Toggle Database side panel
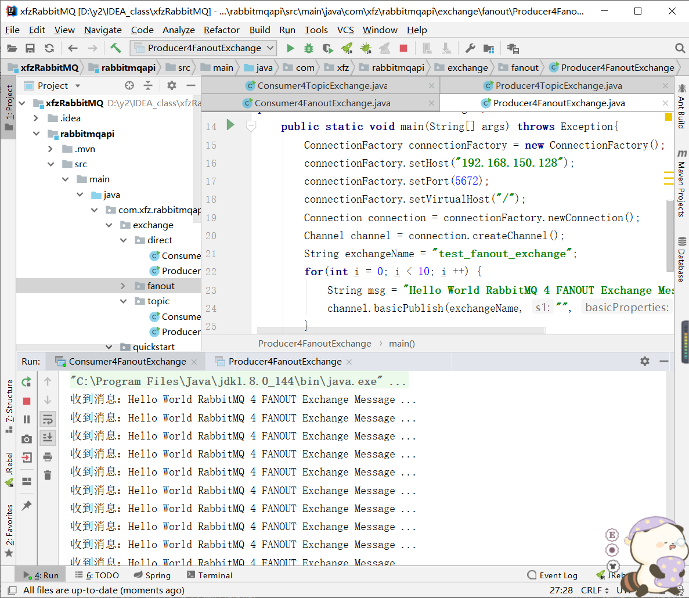The height and width of the screenshot is (598, 689). tap(681, 260)
